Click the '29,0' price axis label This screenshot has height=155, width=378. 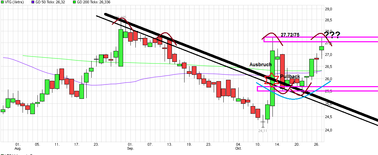point(329,9)
